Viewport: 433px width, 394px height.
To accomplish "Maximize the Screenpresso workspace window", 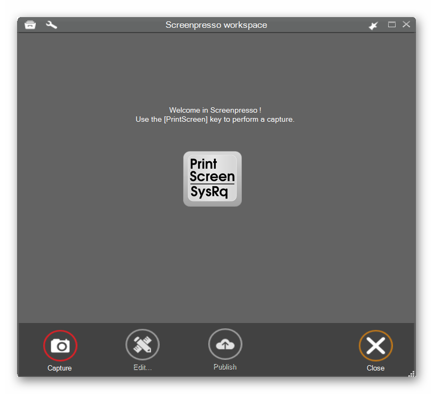I will tap(392, 25).
